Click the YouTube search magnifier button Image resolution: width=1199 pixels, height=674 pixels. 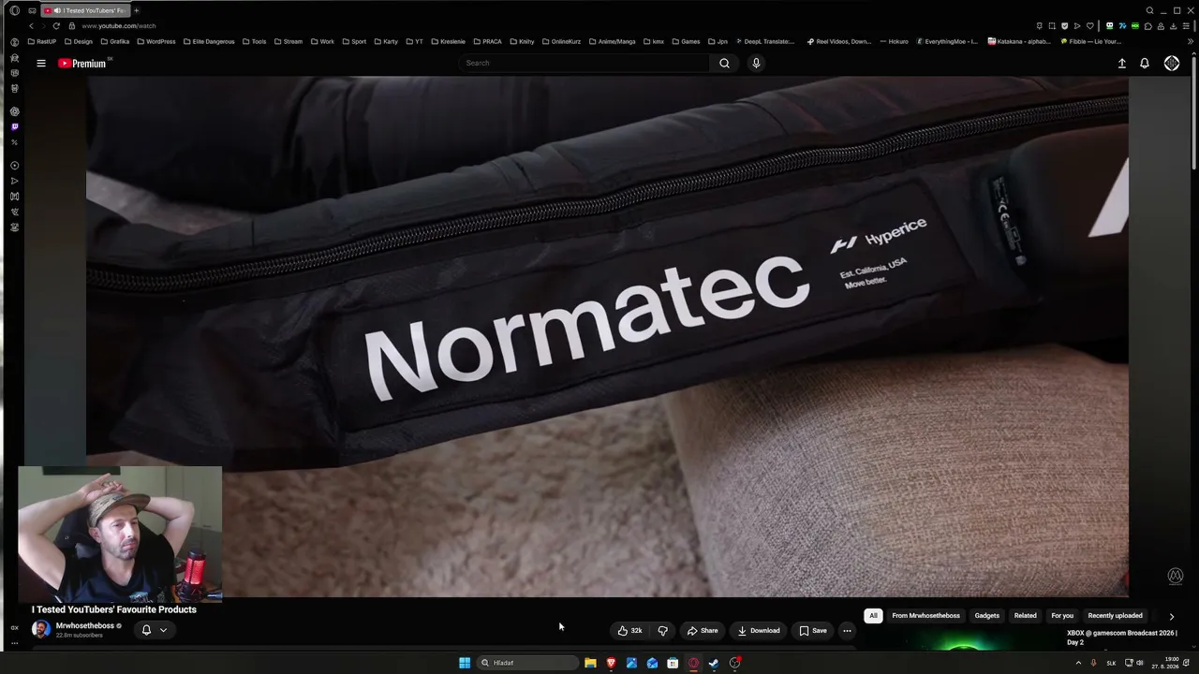724,64
